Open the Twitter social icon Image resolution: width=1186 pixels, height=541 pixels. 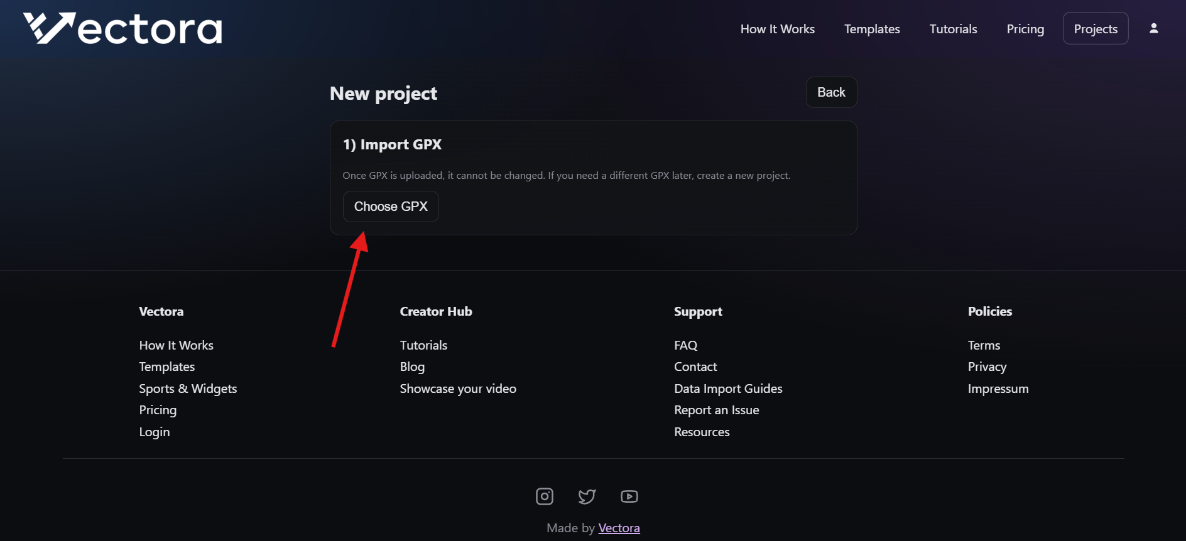click(587, 496)
